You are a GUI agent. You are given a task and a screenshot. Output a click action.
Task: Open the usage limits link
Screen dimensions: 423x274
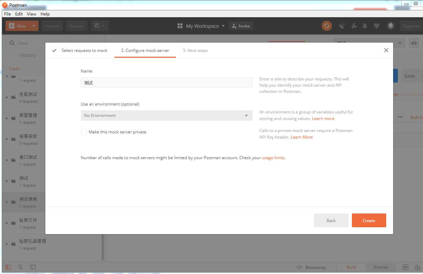point(273,158)
